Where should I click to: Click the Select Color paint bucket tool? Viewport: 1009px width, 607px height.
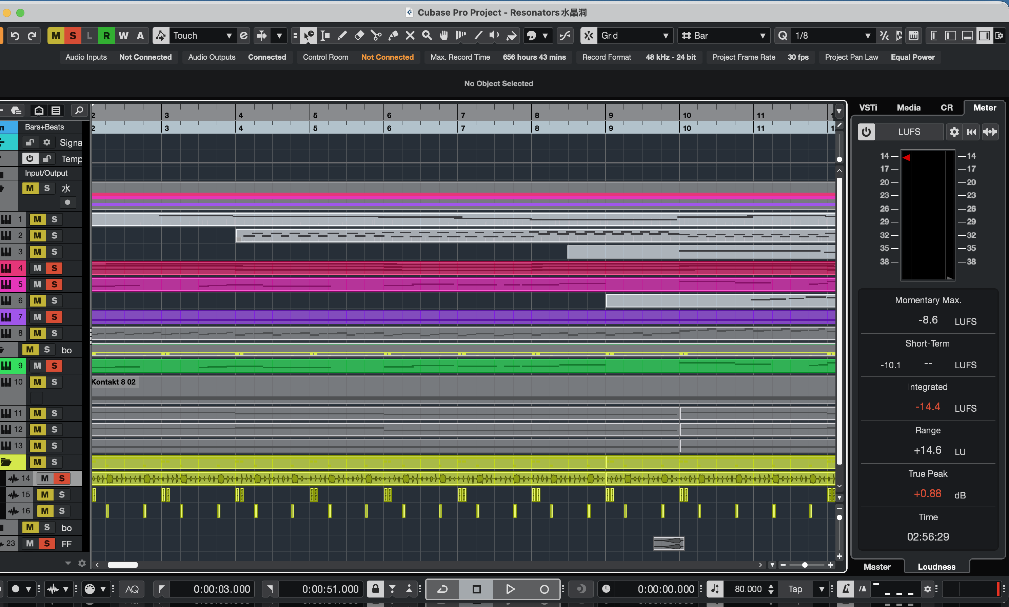point(511,36)
